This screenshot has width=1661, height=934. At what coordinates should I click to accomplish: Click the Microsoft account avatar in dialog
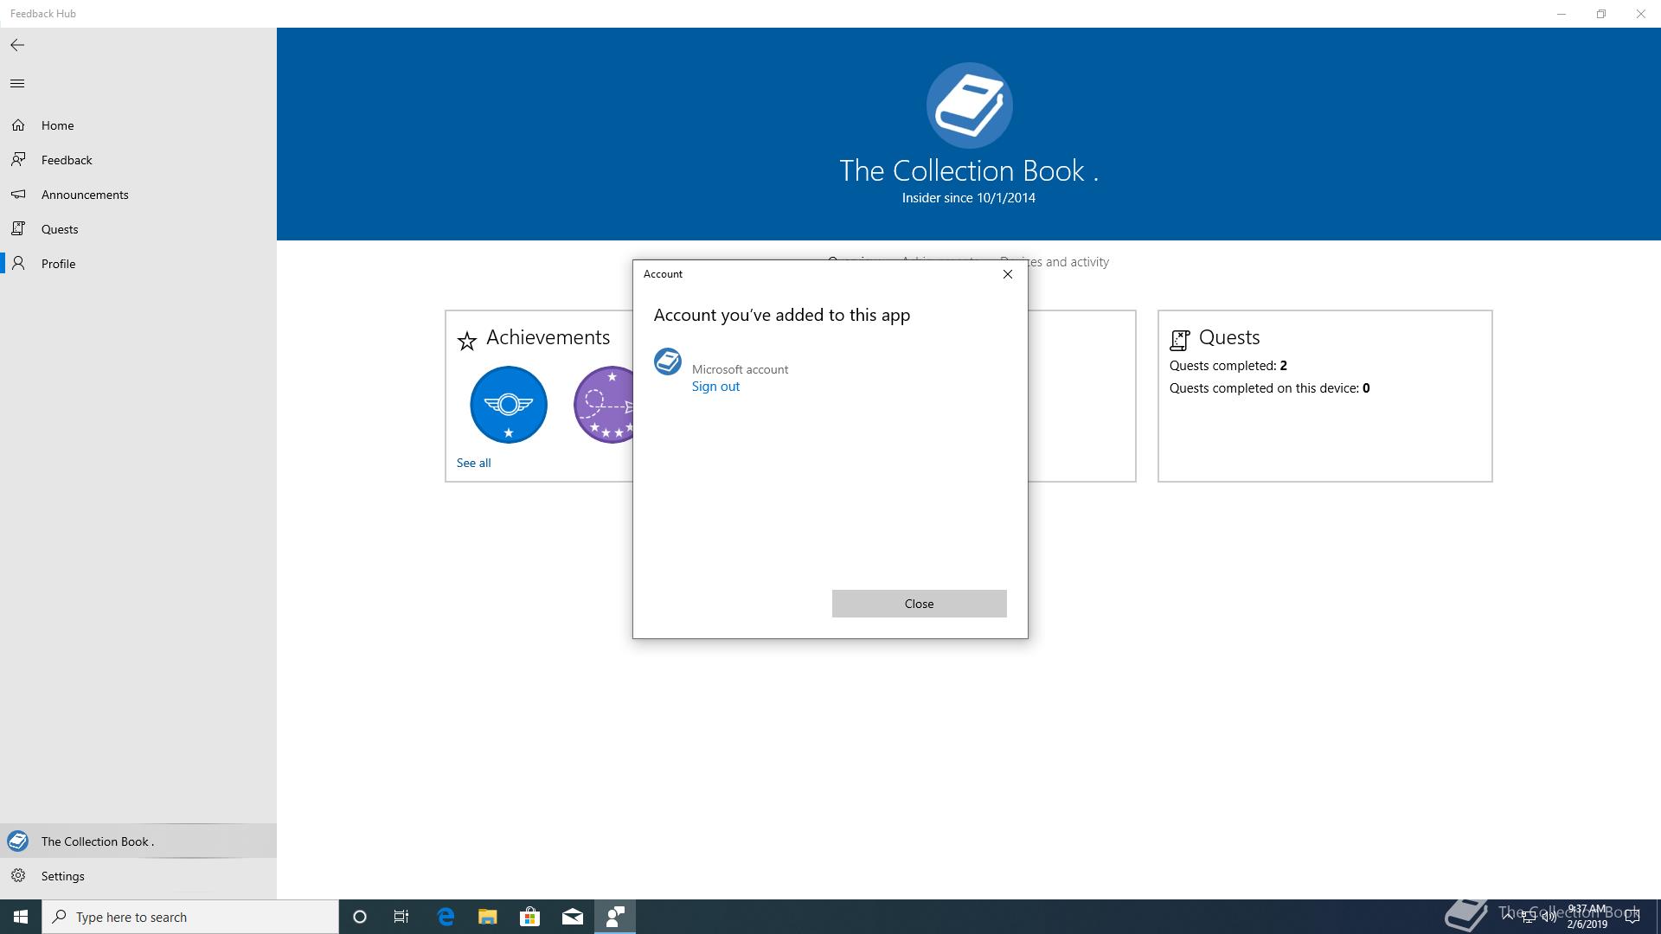tap(668, 361)
